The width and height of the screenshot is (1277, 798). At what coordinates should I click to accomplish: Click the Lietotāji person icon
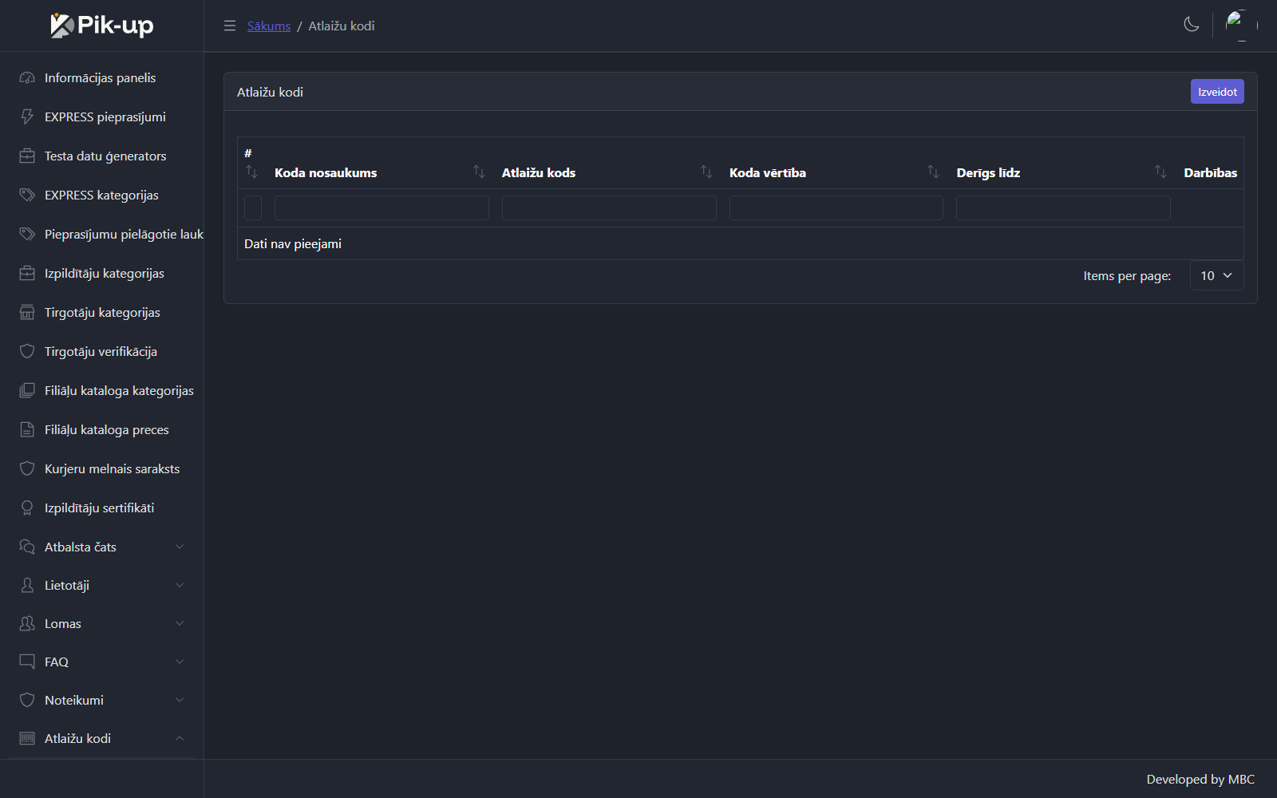click(x=27, y=585)
